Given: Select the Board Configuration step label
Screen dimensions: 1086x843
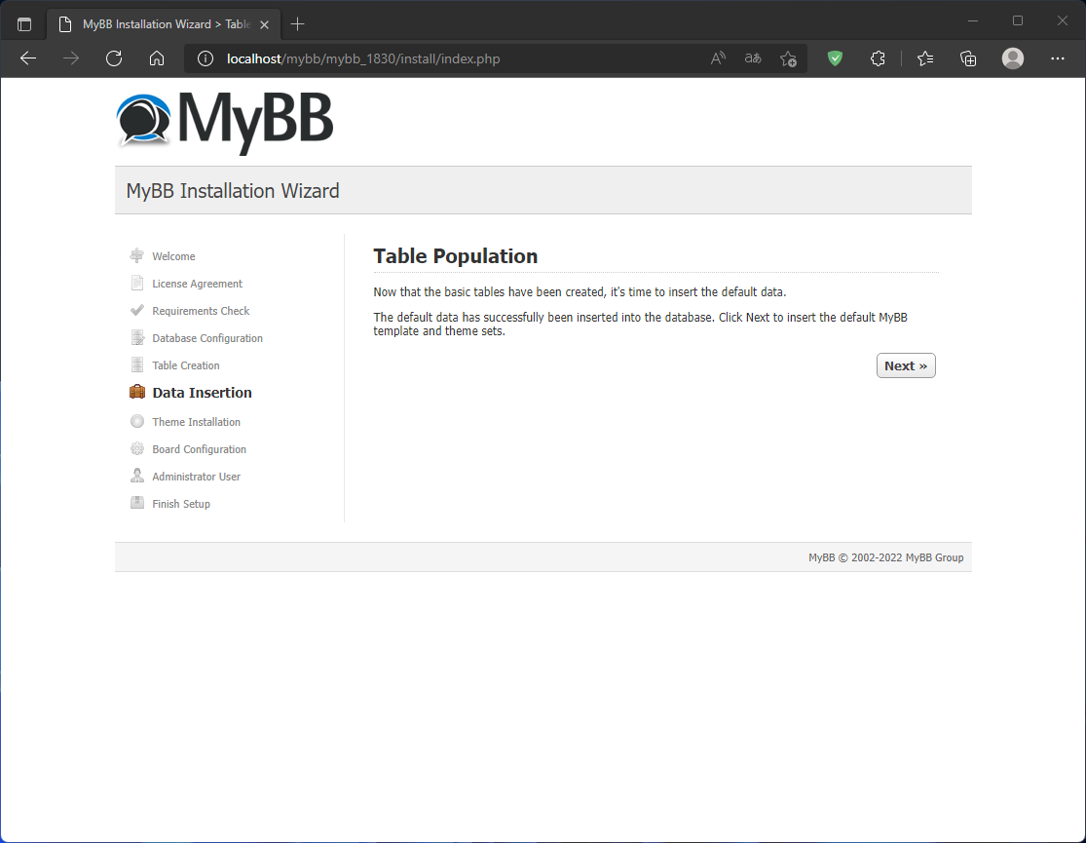Looking at the screenshot, I should pos(200,449).
